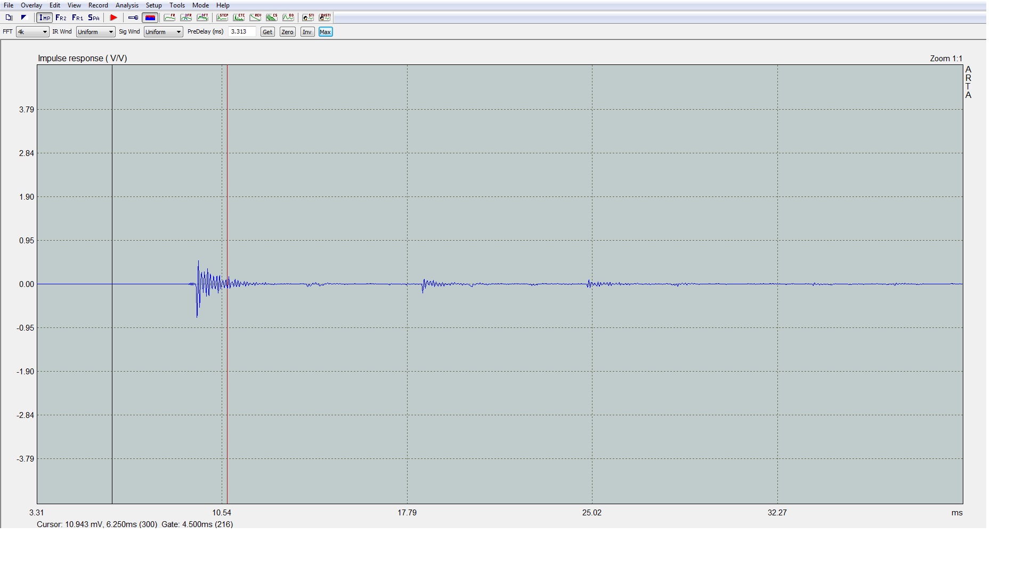Image resolution: width=1023 pixels, height=575 pixels.
Task: Click the Get button
Action: [267, 32]
